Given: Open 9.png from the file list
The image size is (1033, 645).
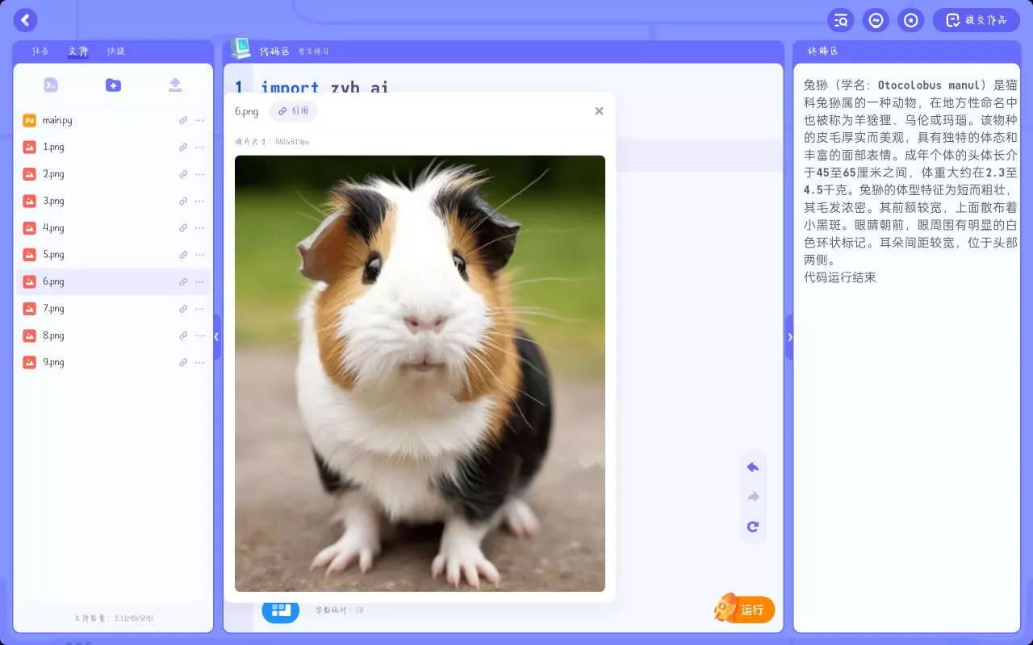Looking at the screenshot, I should tap(113, 362).
